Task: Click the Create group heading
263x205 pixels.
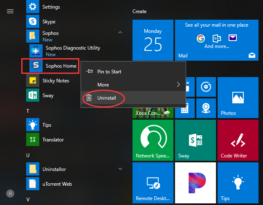Action: click(139, 11)
